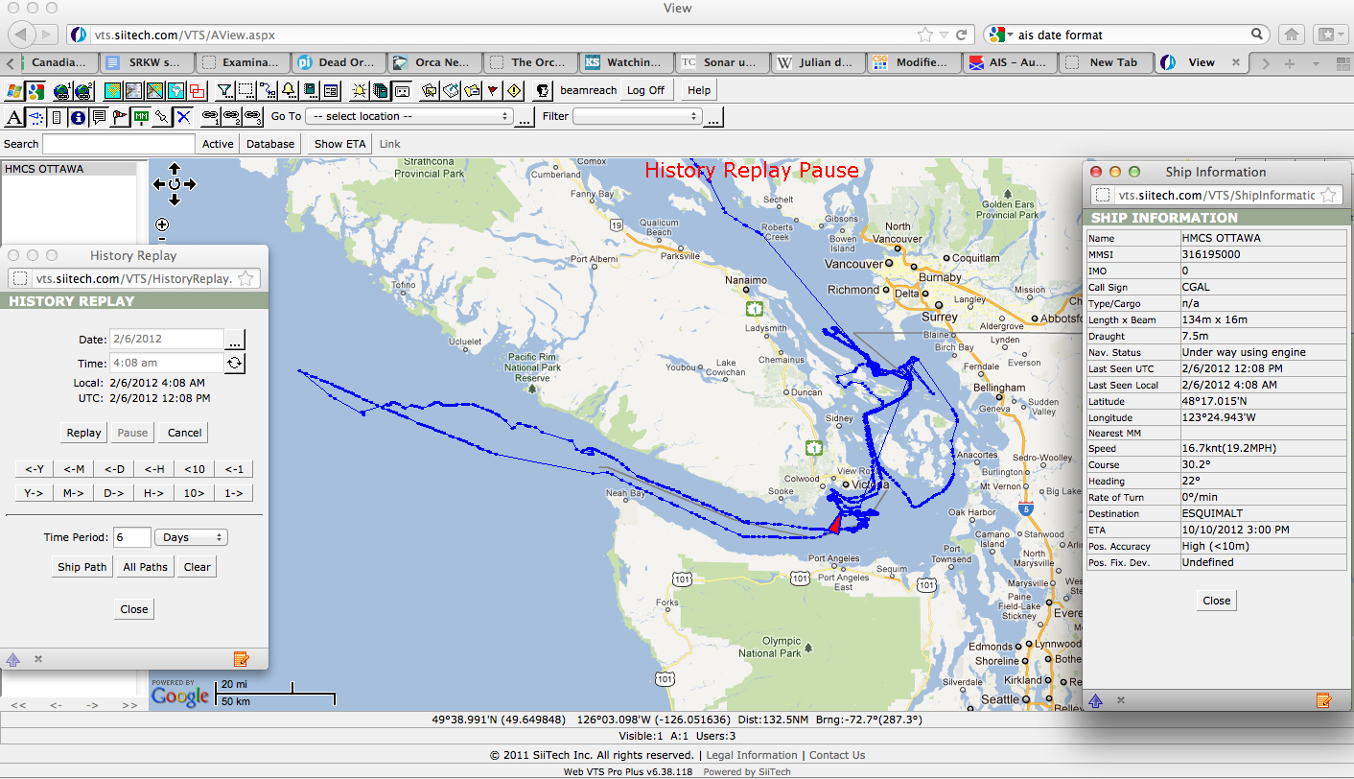The height and width of the screenshot is (779, 1354).
Task: Click the refresh icon beside Time field
Action: [234, 364]
